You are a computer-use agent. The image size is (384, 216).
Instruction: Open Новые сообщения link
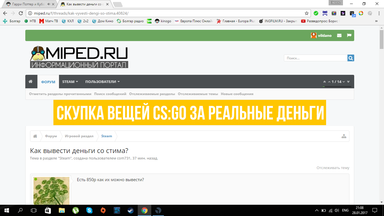(x=237, y=94)
